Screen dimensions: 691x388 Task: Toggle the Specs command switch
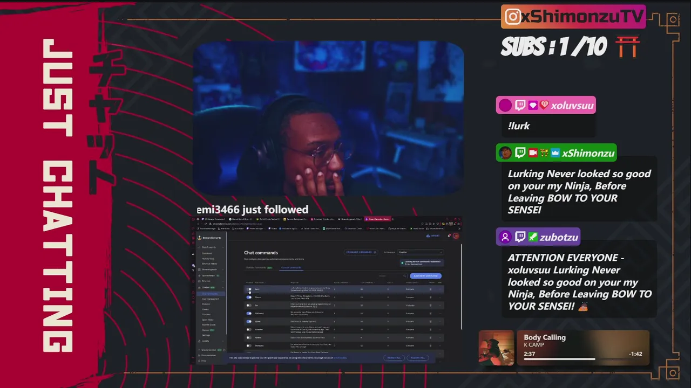pyautogui.click(x=249, y=321)
